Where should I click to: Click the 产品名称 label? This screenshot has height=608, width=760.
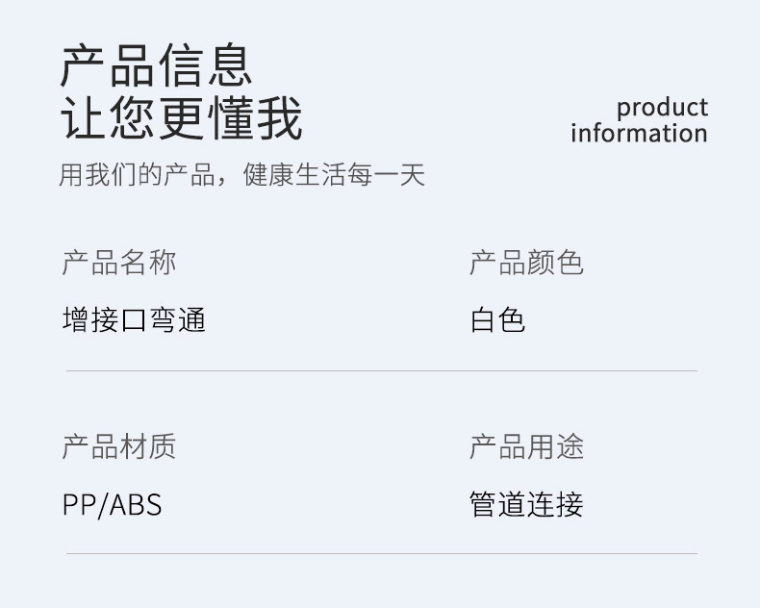coord(119,263)
